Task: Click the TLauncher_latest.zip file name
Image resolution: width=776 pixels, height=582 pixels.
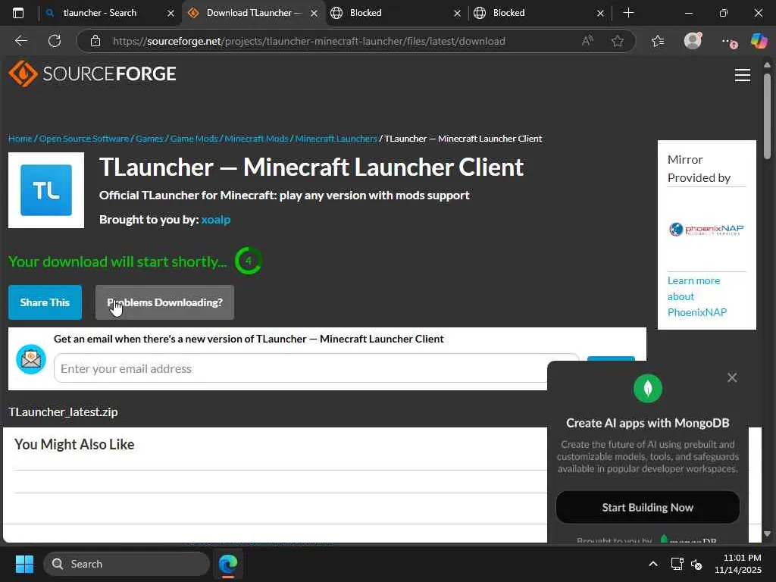Action: [63, 411]
